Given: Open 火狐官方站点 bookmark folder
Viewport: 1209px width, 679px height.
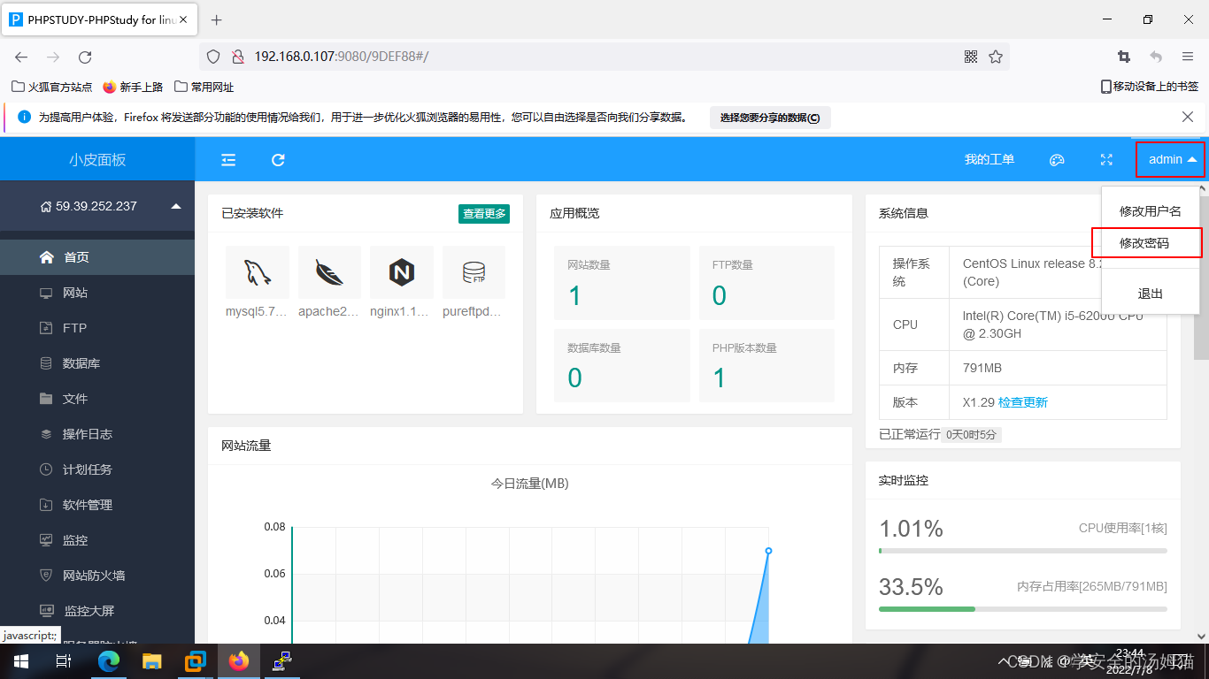Looking at the screenshot, I should tap(52, 87).
